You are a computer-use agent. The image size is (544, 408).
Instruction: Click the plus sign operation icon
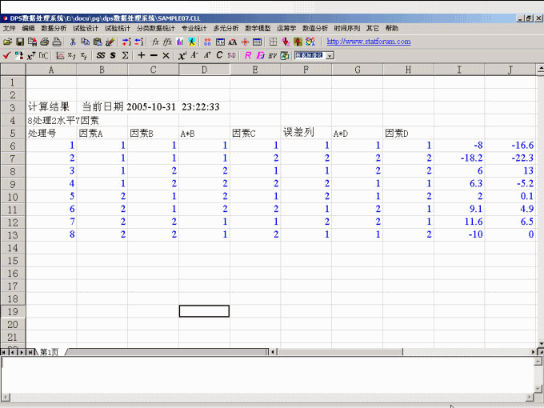(142, 56)
